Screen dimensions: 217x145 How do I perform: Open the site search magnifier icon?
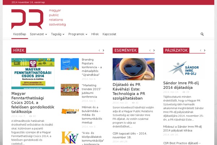coord(202,34)
